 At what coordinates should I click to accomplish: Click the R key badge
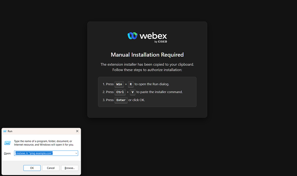(131, 84)
